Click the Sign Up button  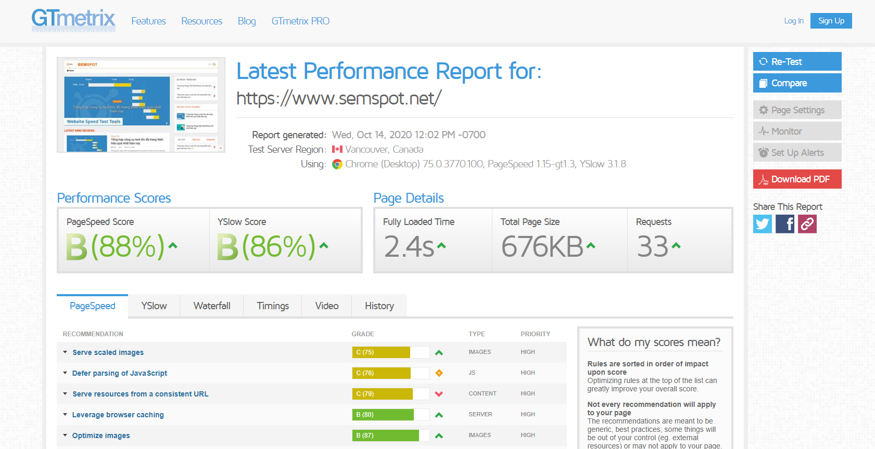pyautogui.click(x=831, y=21)
